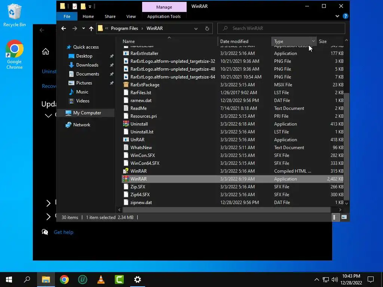The width and height of the screenshot is (383, 287).
Task: Click Properties icon in Quick Access Toolbar
Action: [x=75, y=6]
